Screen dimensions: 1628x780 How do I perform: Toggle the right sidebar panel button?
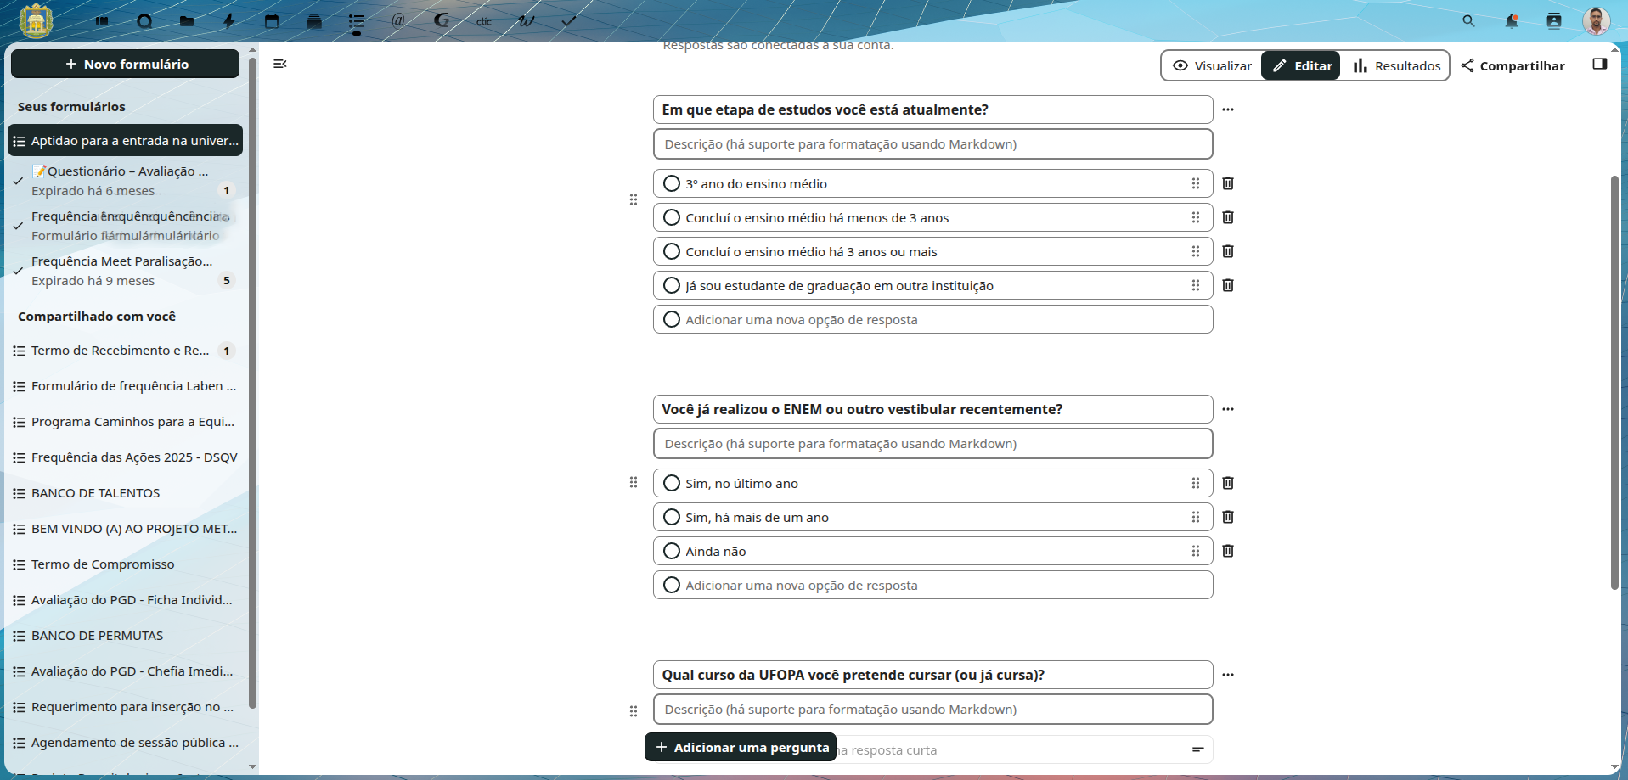click(1599, 65)
